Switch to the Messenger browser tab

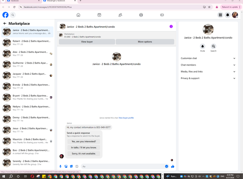pyautogui.click(x=59, y=1)
